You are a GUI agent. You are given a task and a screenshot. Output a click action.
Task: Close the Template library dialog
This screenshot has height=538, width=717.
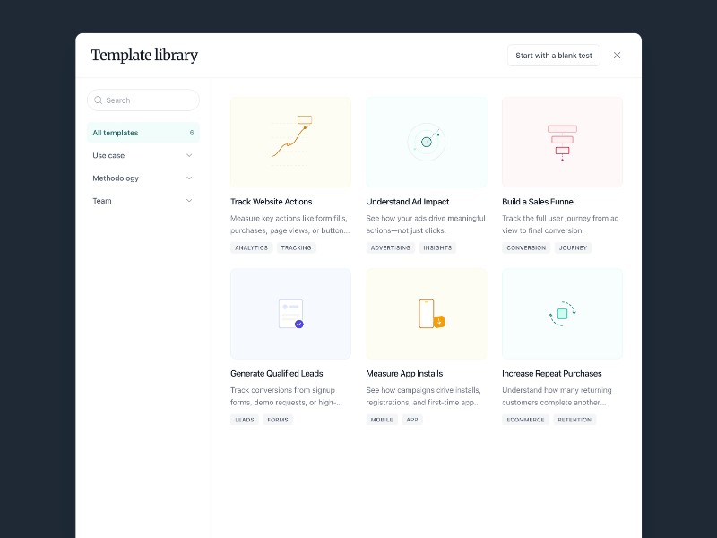click(617, 56)
